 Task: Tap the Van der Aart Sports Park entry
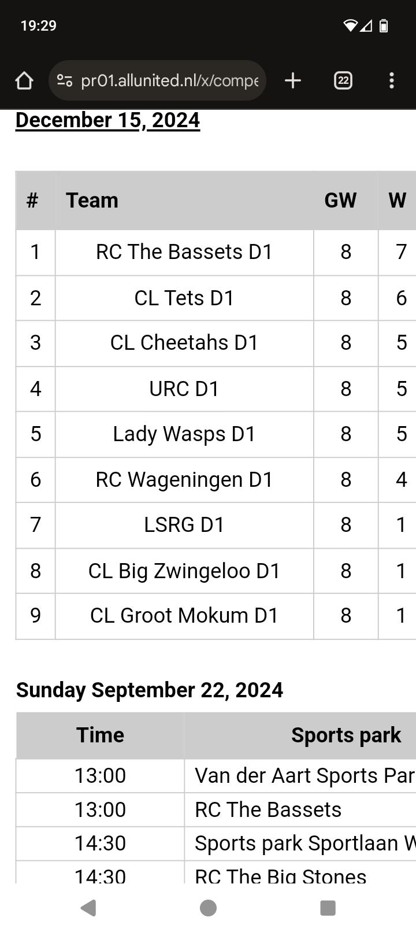pos(304,775)
